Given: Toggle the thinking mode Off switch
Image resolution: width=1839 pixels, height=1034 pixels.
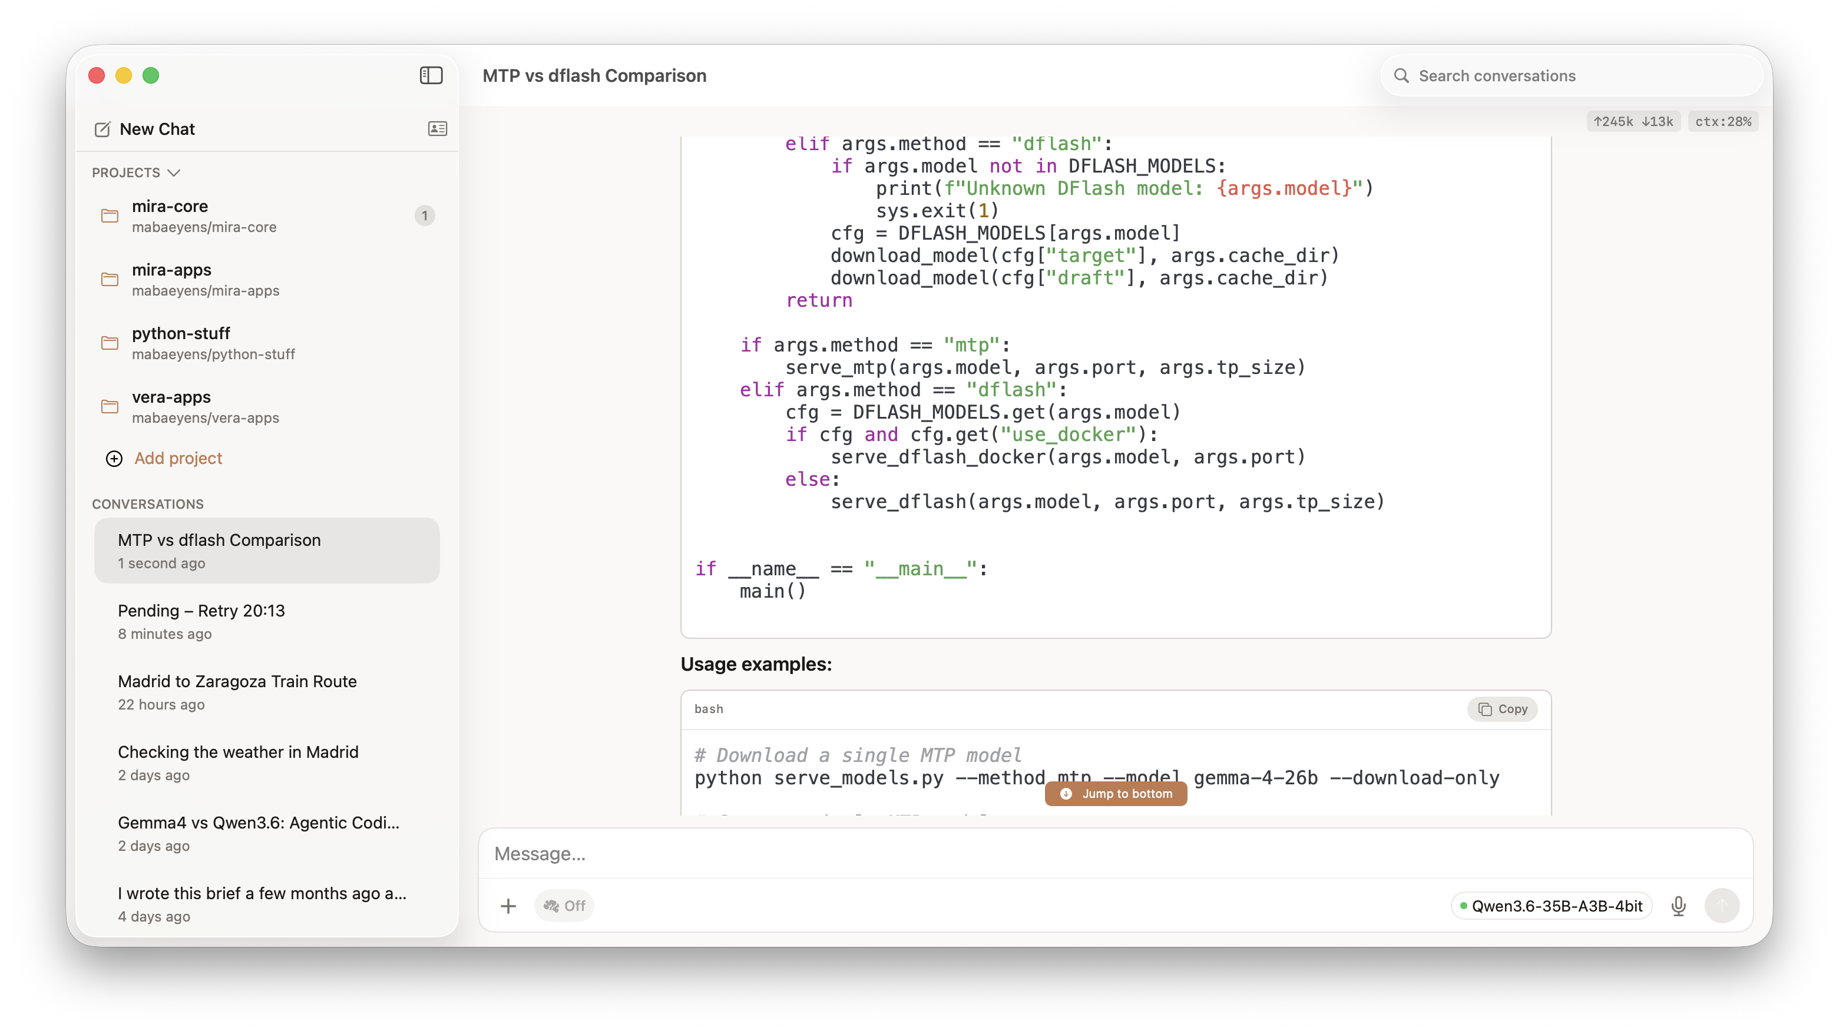Looking at the screenshot, I should coord(564,906).
